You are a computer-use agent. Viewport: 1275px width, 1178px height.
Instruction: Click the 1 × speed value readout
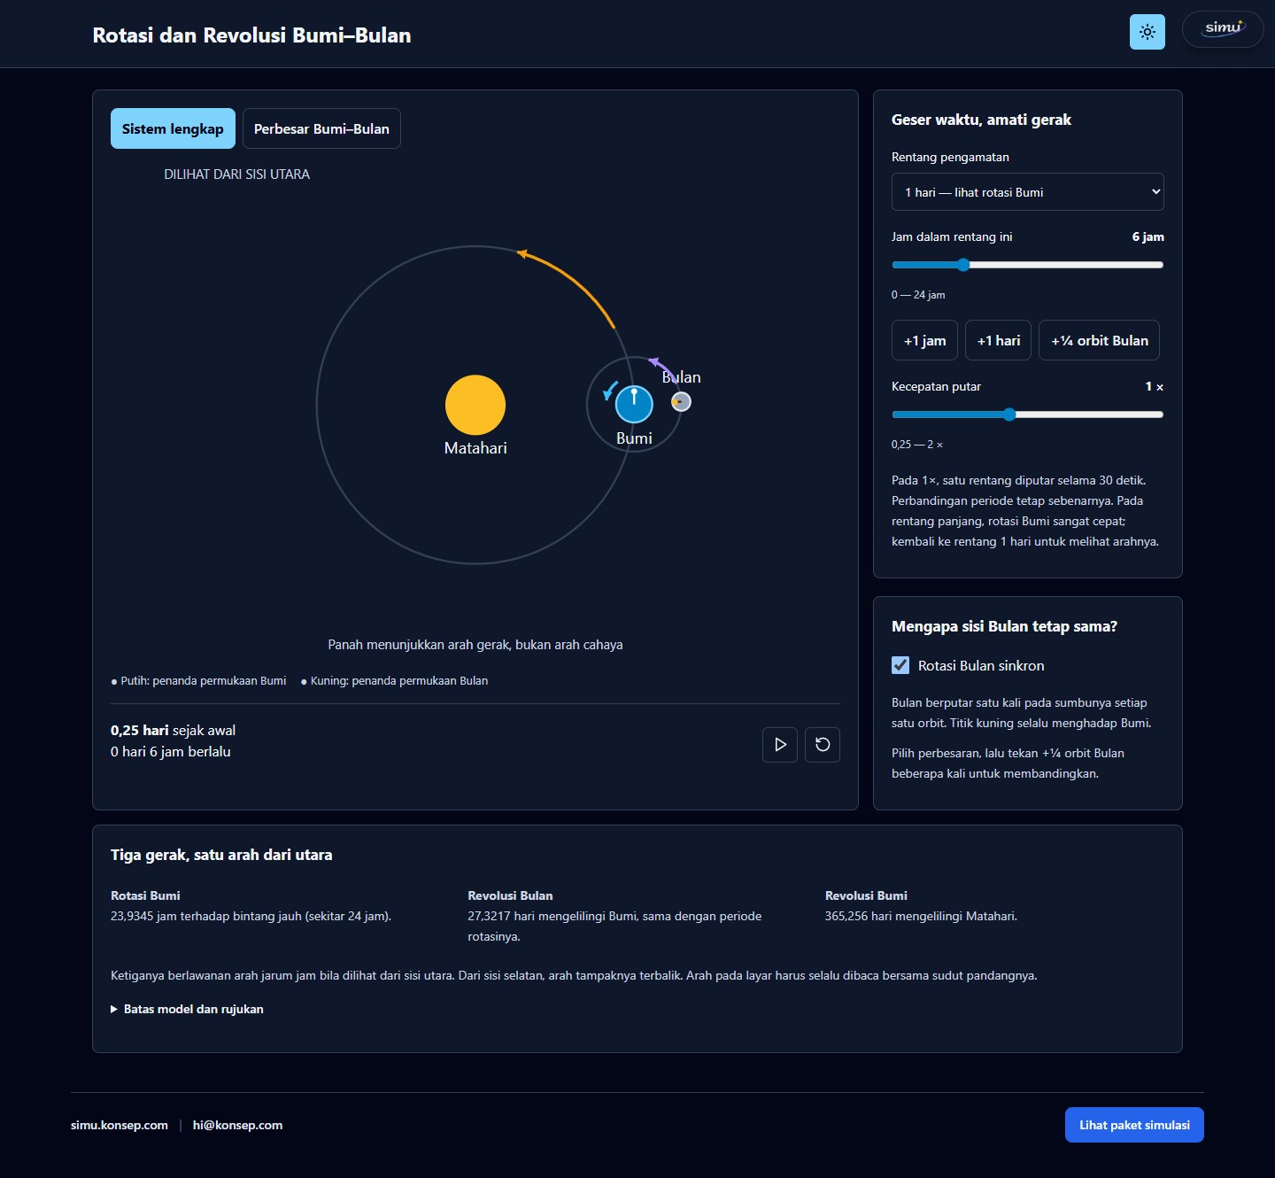1155,386
